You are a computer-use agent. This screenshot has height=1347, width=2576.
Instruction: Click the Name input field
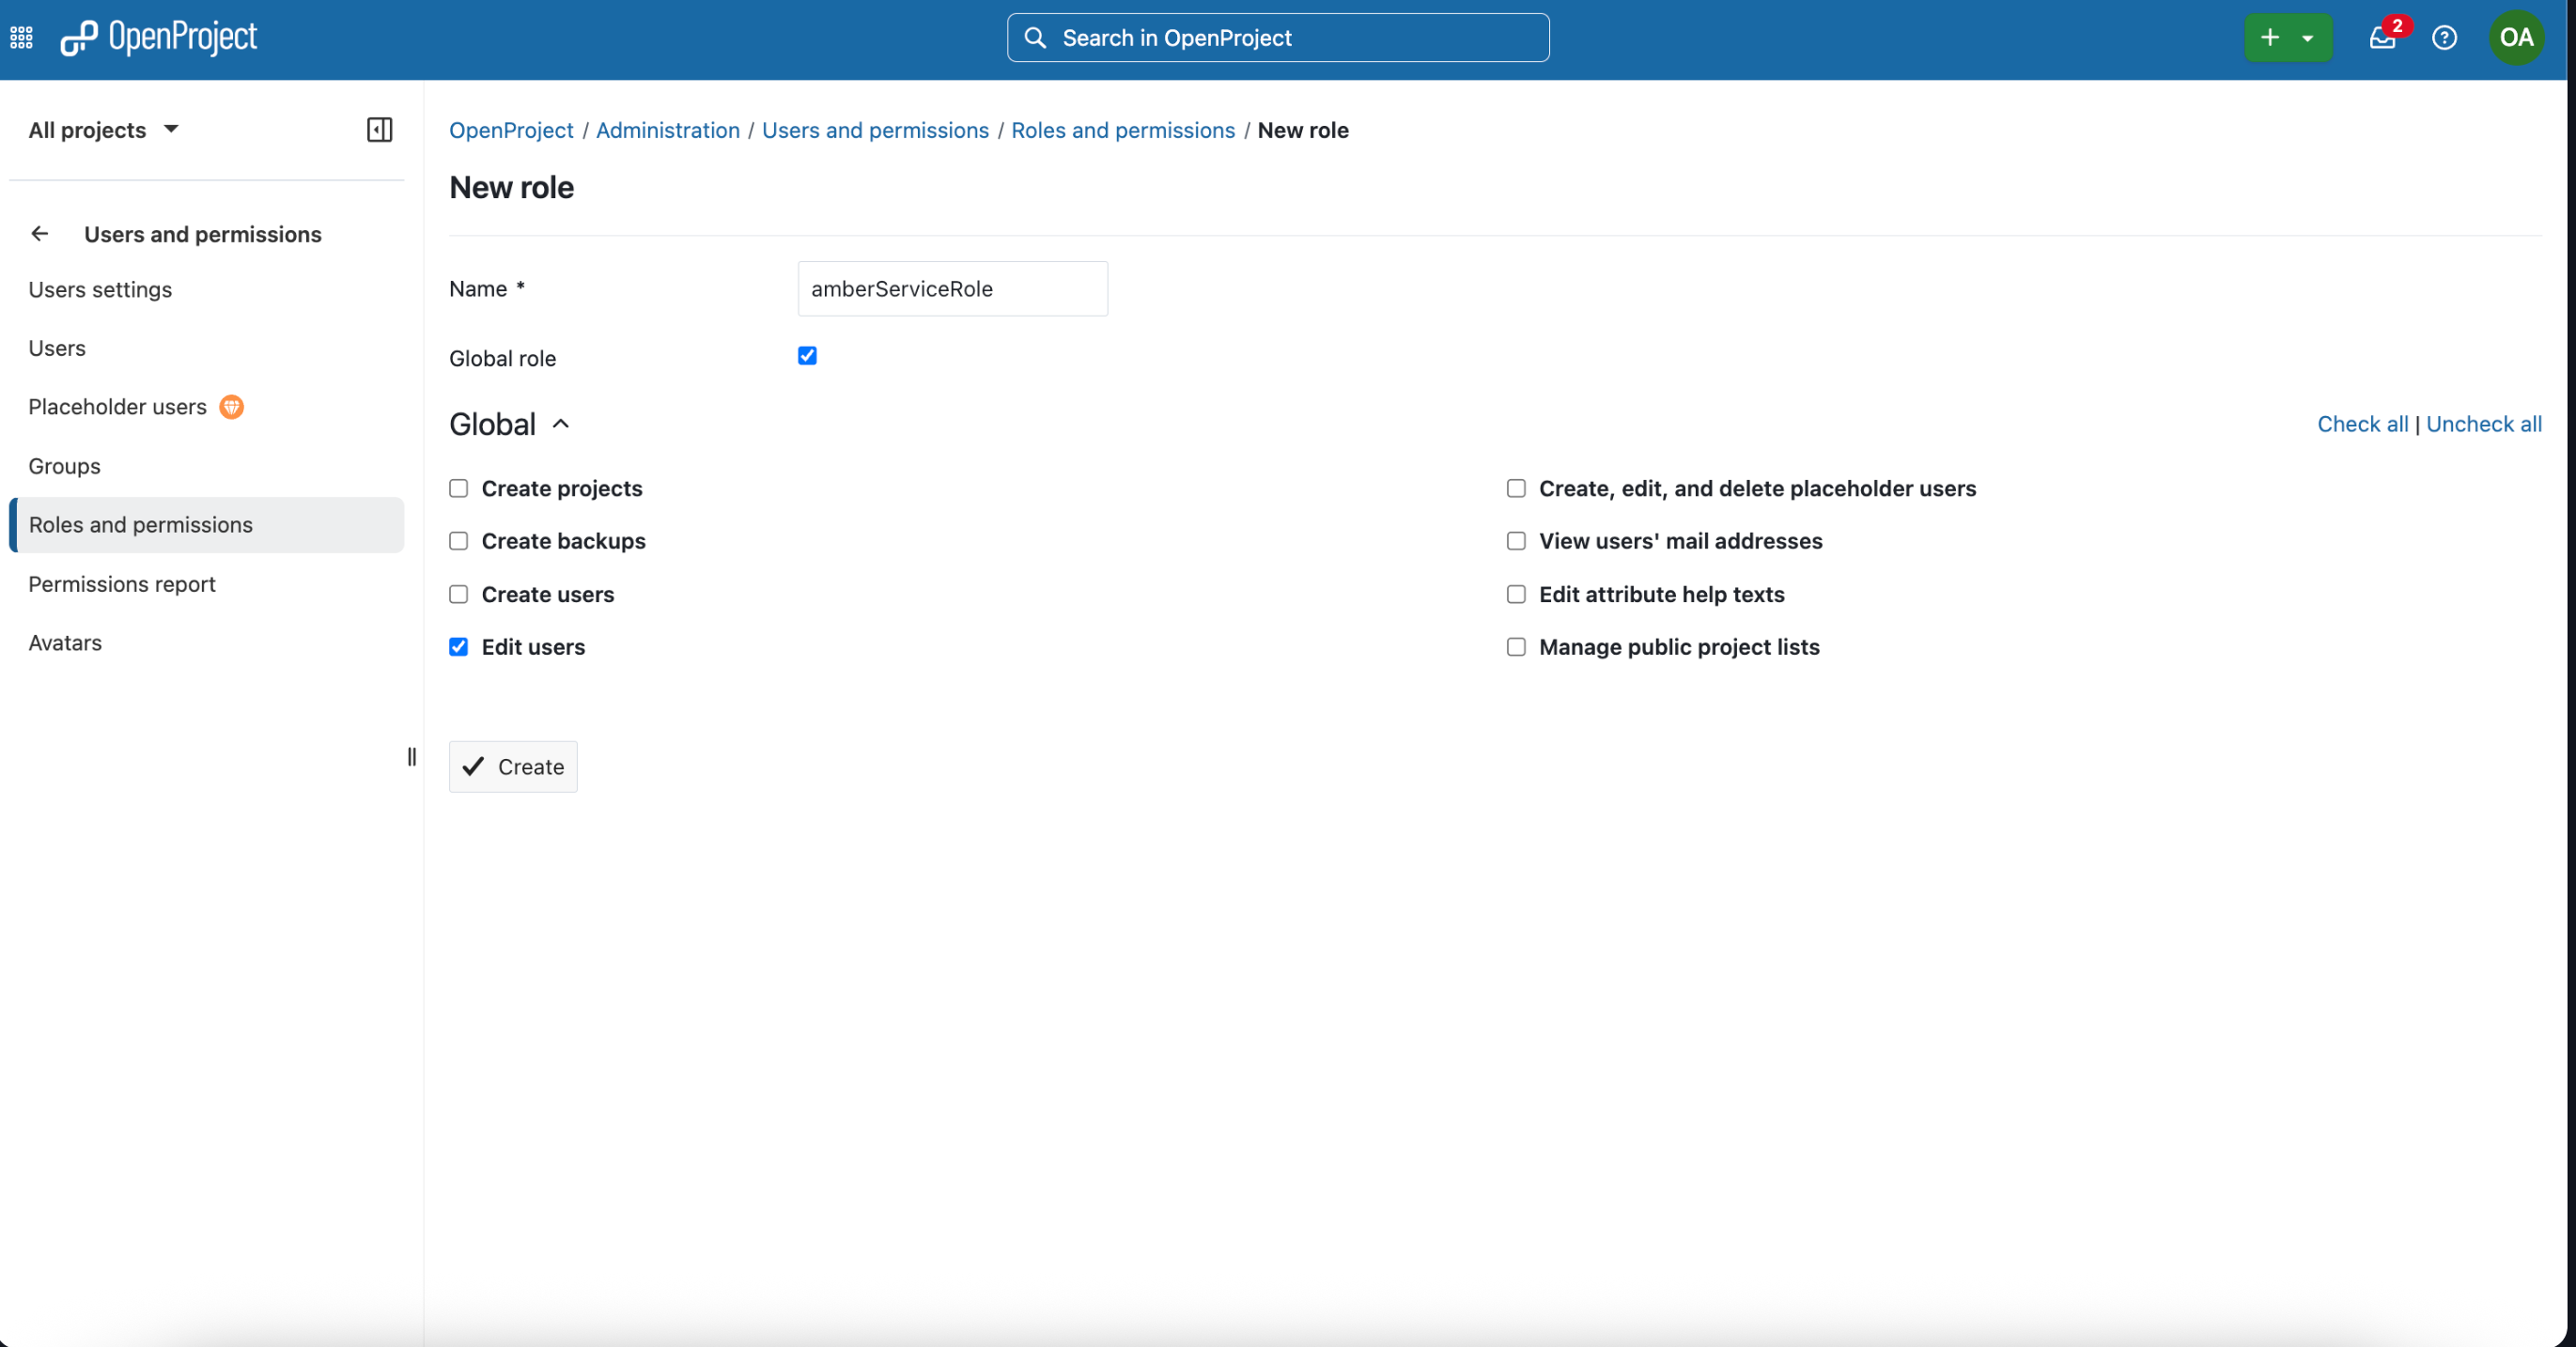953,289
